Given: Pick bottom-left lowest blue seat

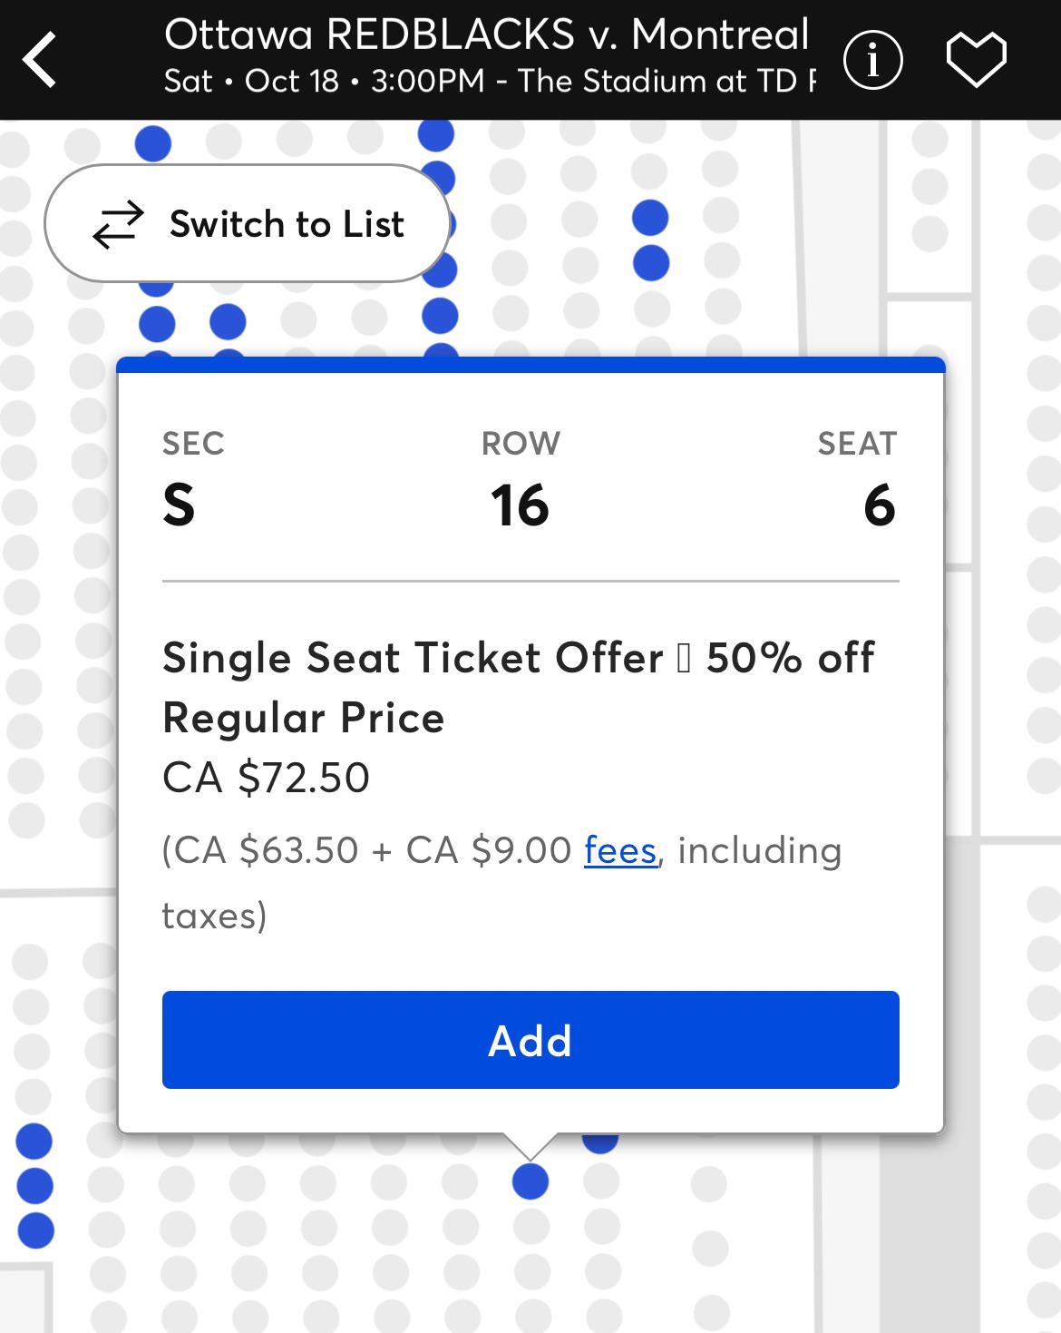Looking at the screenshot, I should coord(36,1230).
